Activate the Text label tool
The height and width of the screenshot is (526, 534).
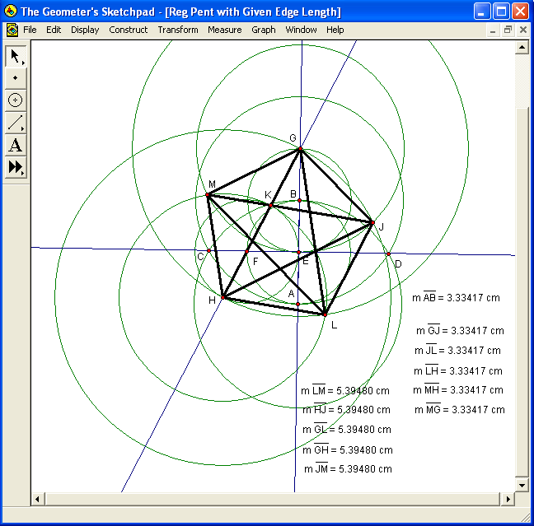(x=16, y=146)
